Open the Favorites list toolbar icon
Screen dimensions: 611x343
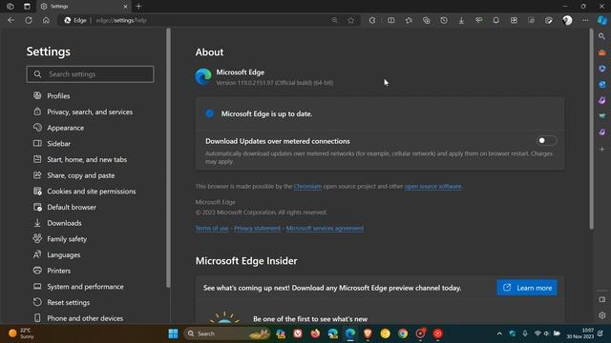409,20
